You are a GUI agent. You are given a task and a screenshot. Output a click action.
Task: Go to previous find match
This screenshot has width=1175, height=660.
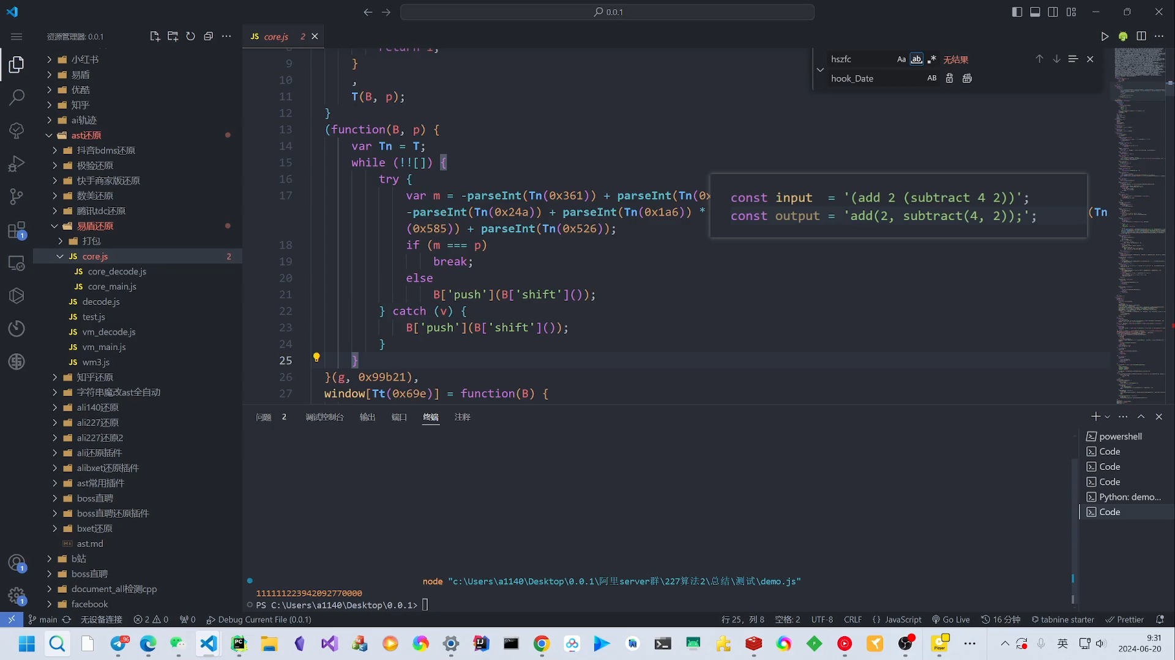click(x=1039, y=59)
